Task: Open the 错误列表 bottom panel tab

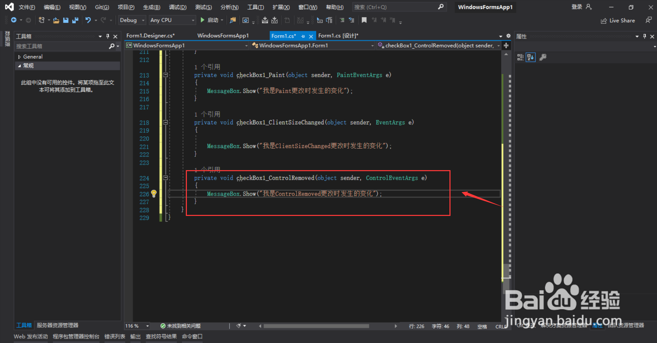Action: (x=115, y=336)
